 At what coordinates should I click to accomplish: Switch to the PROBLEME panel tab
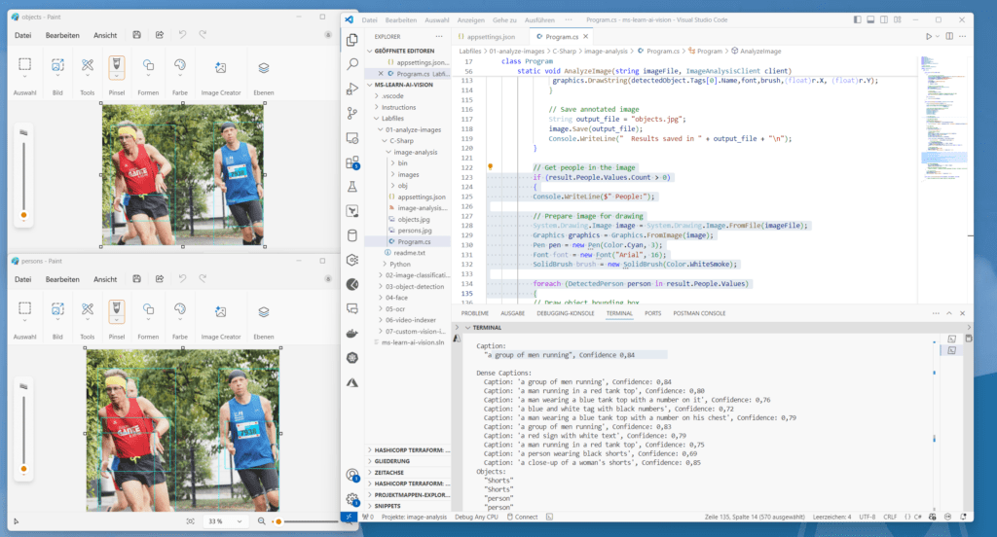[475, 313]
